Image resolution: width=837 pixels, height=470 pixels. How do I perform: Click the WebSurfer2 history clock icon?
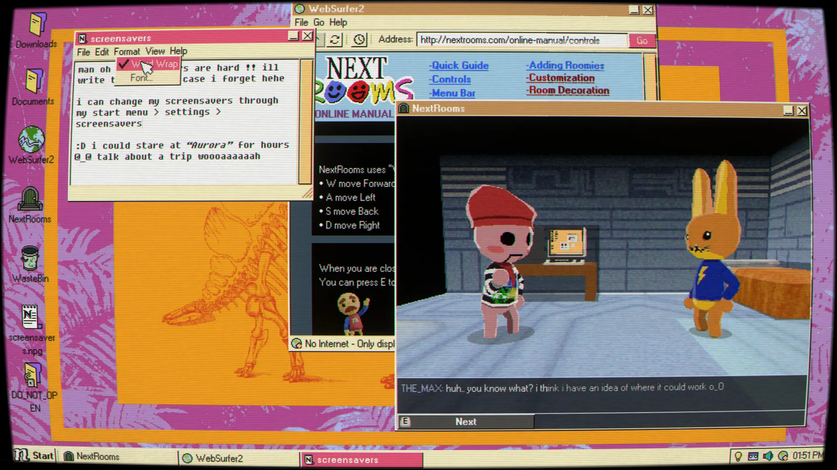(x=359, y=40)
